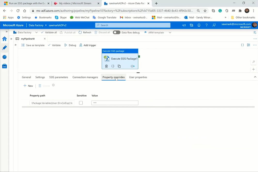Focus the Value input field
Screen dimensions: 258x172
pyautogui.click(x=115, y=103)
